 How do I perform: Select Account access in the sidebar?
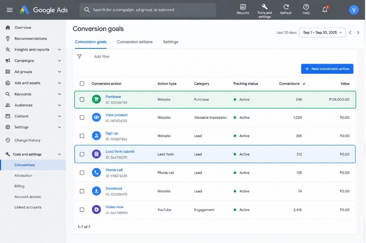[x=28, y=196]
